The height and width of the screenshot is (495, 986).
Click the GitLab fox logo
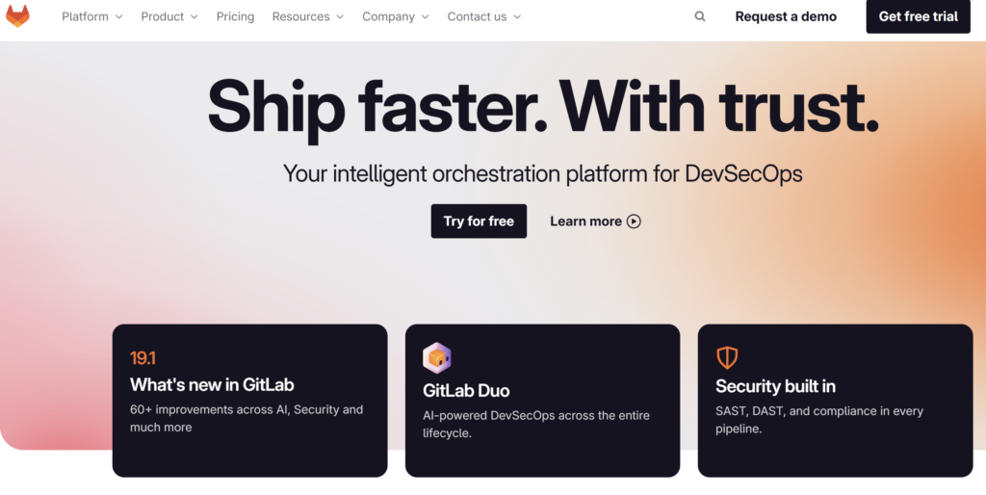coord(17,16)
